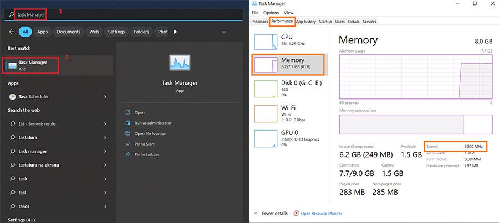The height and width of the screenshot is (223, 499).
Task: Expand the Task Scheduler result chevron
Action: coord(105,97)
